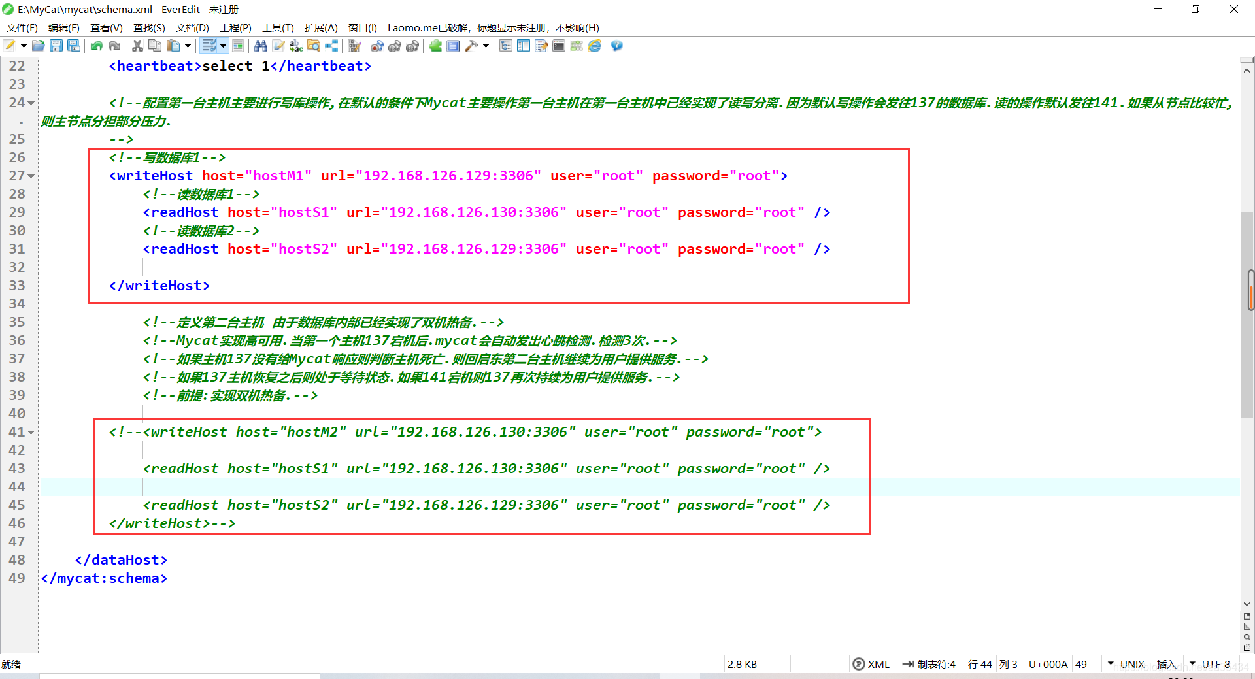Viewport: 1255px width, 679px height.
Task: Collapse the fold marker at line 41
Action: tap(31, 433)
